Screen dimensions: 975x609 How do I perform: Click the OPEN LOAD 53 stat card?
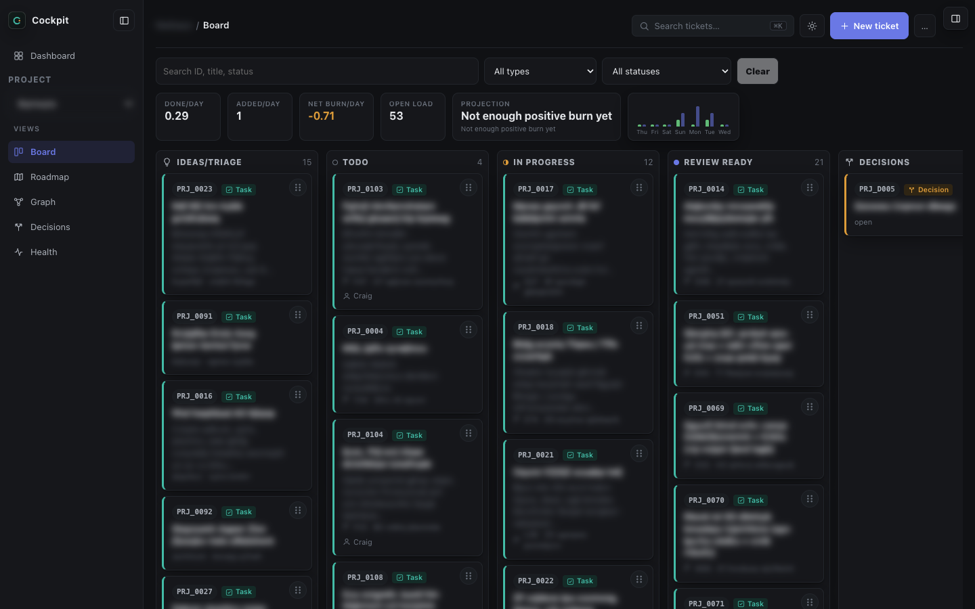coord(412,116)
